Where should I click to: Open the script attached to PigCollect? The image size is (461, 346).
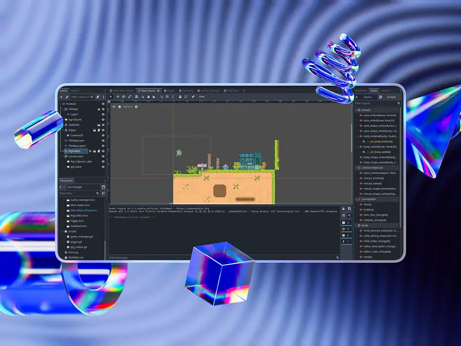[x=98, y=151]
